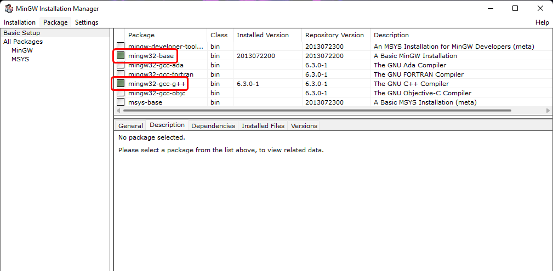
Task: Click 'A Basic MinGW Installation' description
Action: click(415, 56)
